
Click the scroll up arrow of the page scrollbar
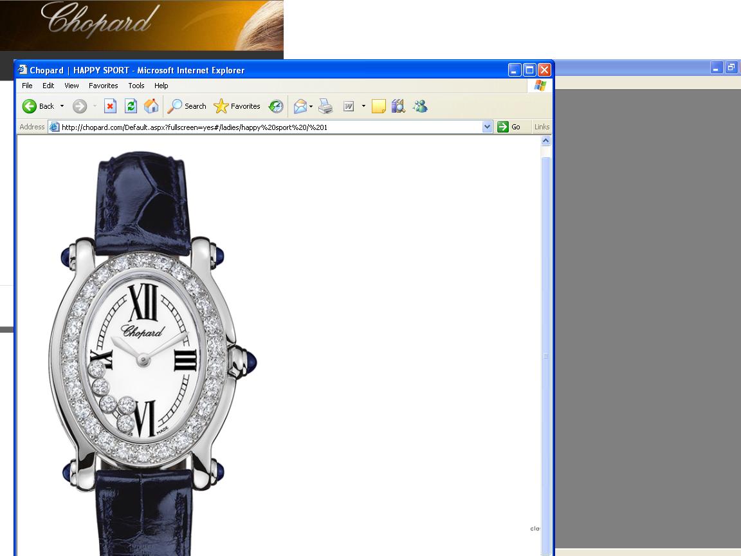546,141
